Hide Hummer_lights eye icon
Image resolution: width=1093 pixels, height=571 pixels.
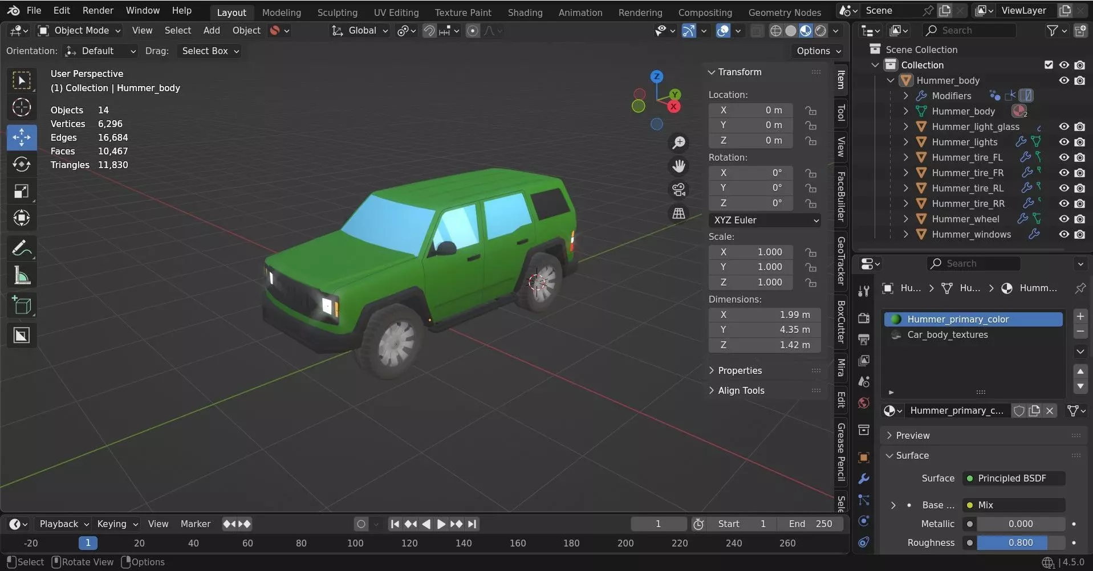[x=1064, y=142]
